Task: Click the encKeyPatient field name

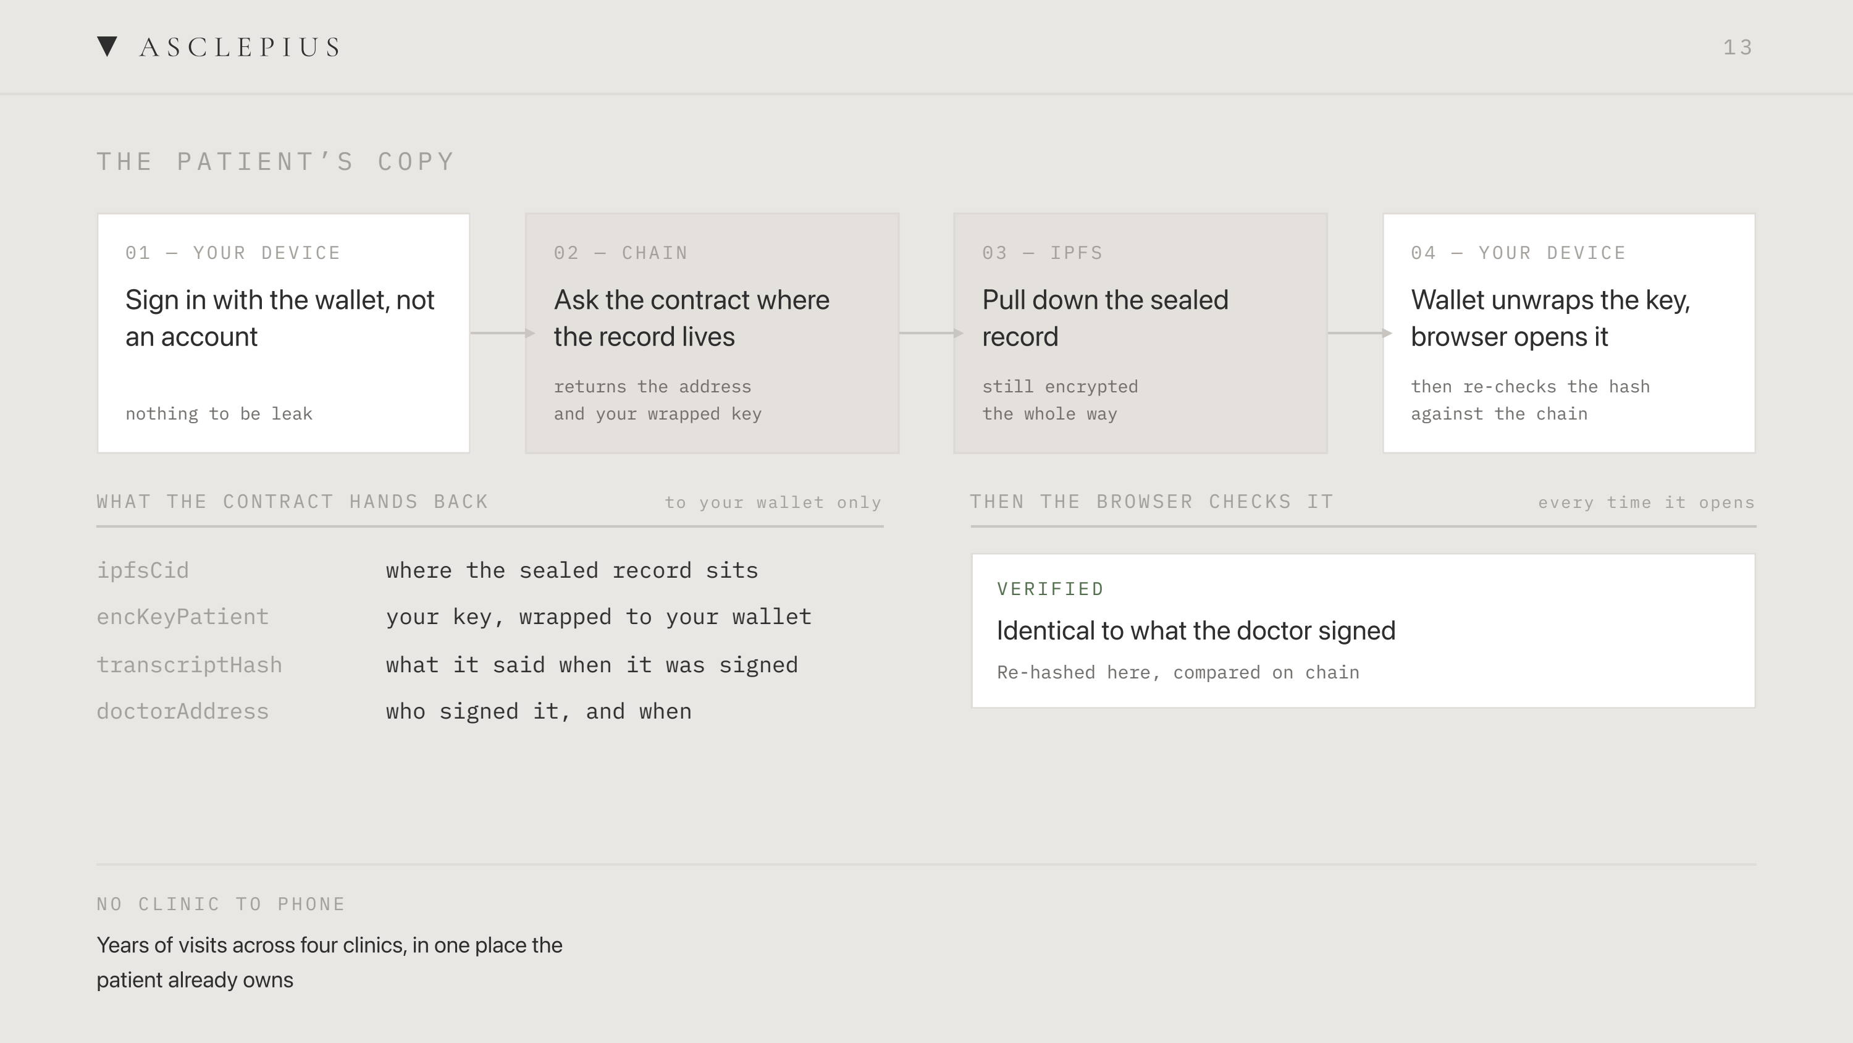Action: 183,617
